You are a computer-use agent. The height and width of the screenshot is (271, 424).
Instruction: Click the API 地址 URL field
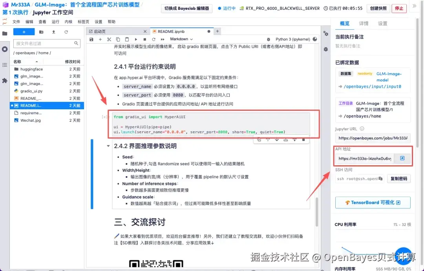point(364,158)
